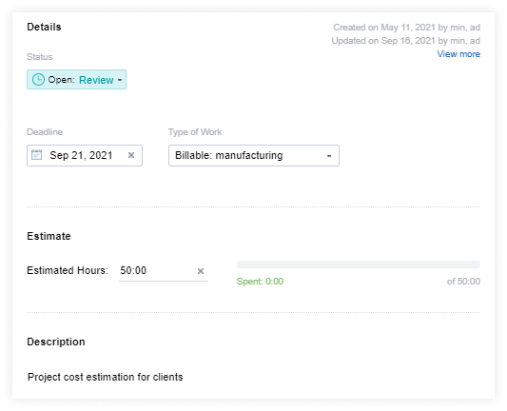Click the clock icon in the status badge
This screenshot has height=411, width=507.
(x=38, y=80)
